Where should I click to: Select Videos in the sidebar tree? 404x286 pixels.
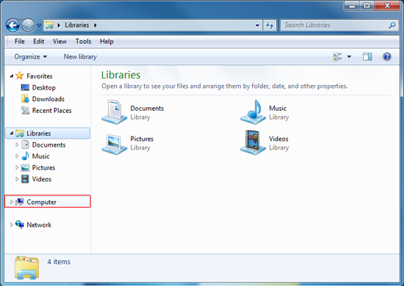tap(42, 179)
